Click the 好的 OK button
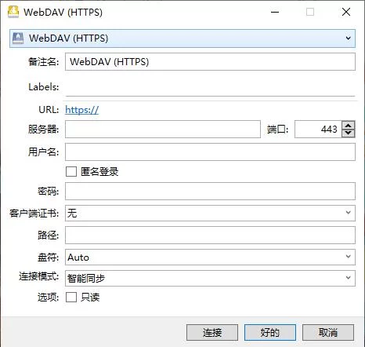The width and height of the screenshot is (365, 347). click(270, 332)
